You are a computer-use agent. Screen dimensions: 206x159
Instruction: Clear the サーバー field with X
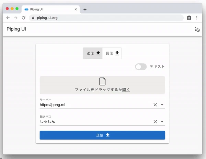tap(155, 105)
